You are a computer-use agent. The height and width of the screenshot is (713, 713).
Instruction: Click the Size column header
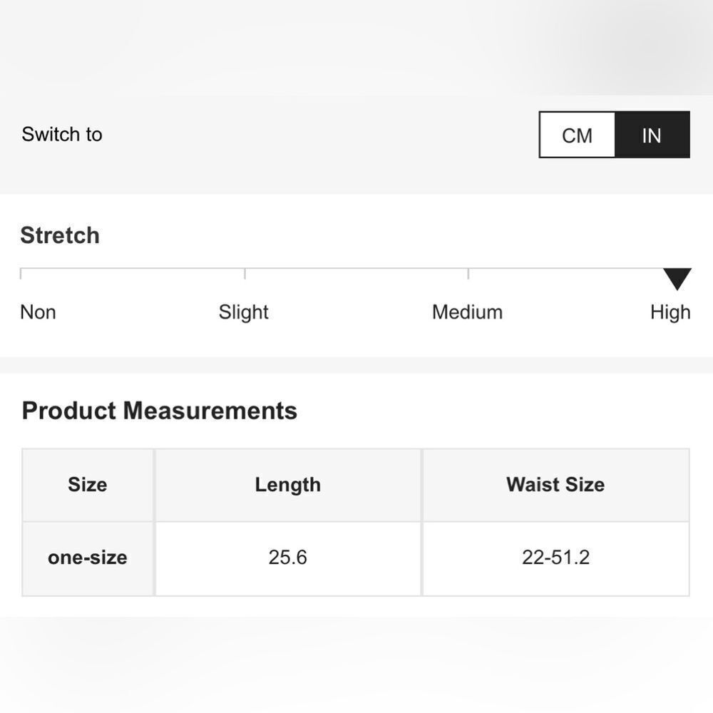point(88,485)
